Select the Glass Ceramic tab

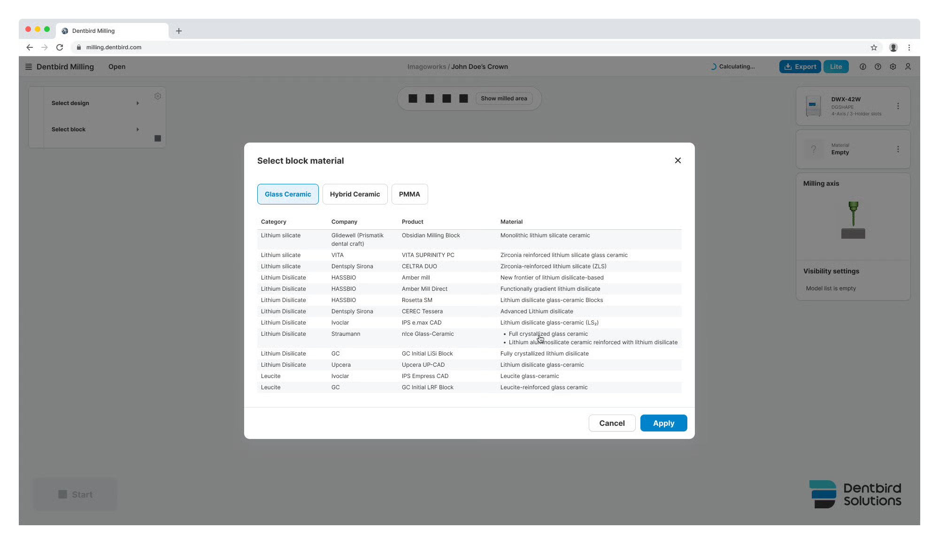tap(288, 194)
